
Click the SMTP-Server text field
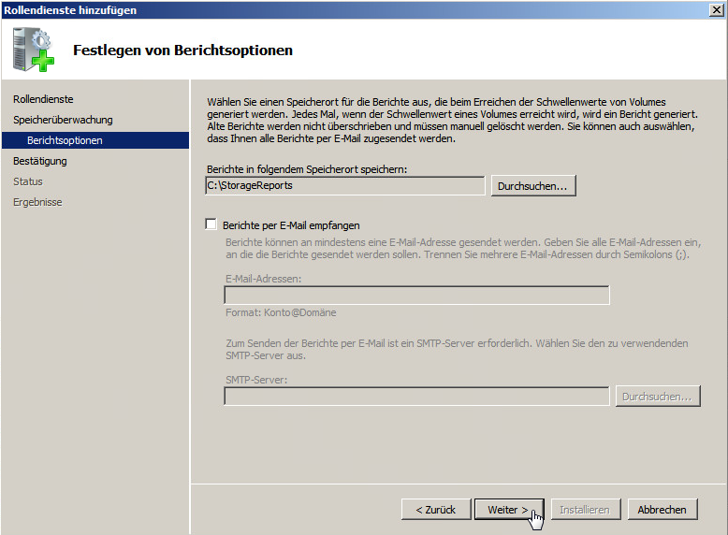pos(416,397)
